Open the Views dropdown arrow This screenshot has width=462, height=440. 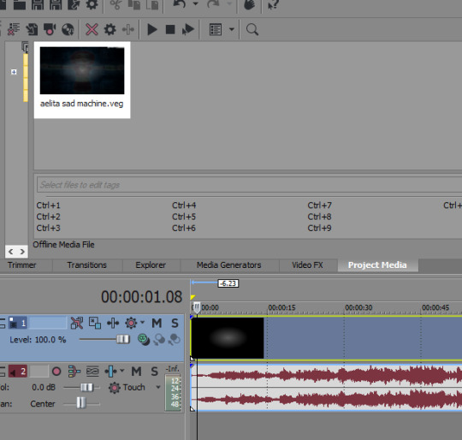coord(232,29)
